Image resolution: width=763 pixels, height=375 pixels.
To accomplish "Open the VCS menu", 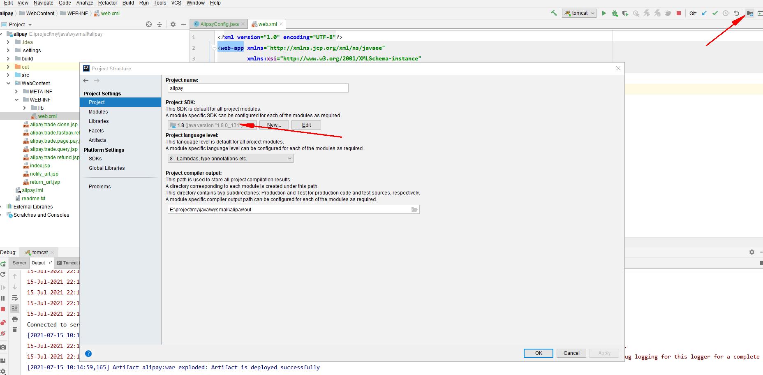I will [176, 3].
